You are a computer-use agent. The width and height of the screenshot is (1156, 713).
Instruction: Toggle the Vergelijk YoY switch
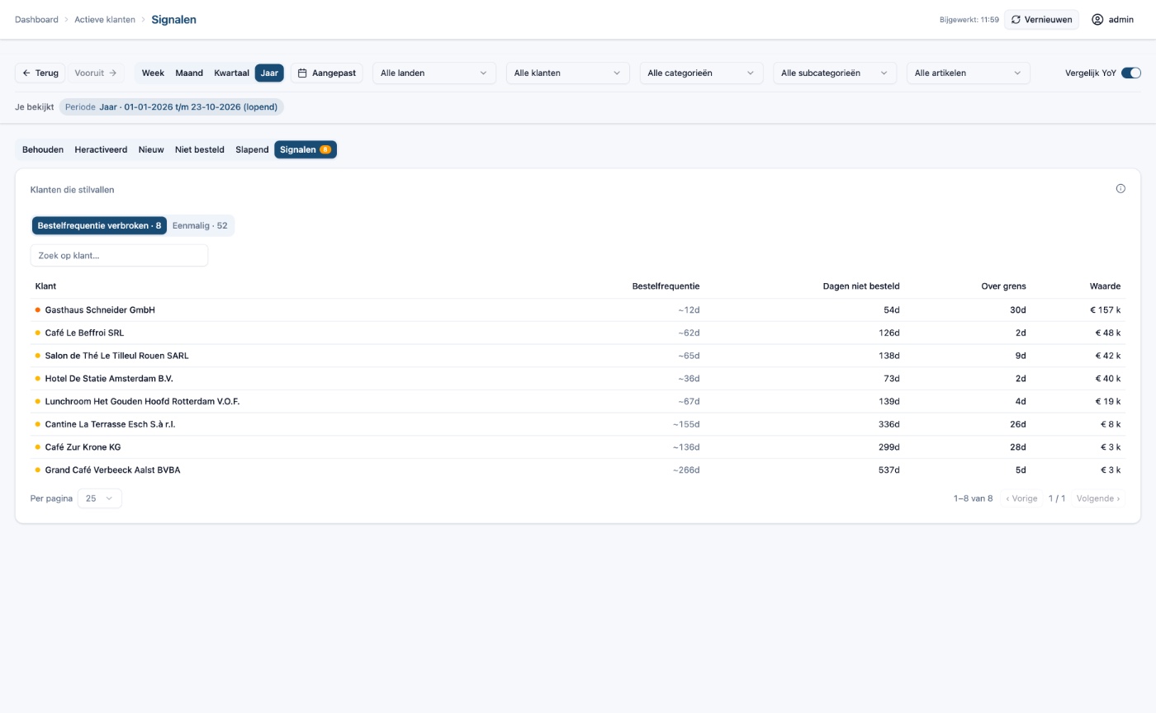[1130, 73]
